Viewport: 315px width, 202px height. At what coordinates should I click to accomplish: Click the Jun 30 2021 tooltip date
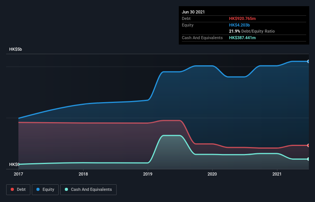[193, 12]
